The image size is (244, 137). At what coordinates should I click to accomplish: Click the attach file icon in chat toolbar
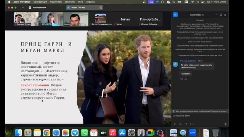point(186,124)
